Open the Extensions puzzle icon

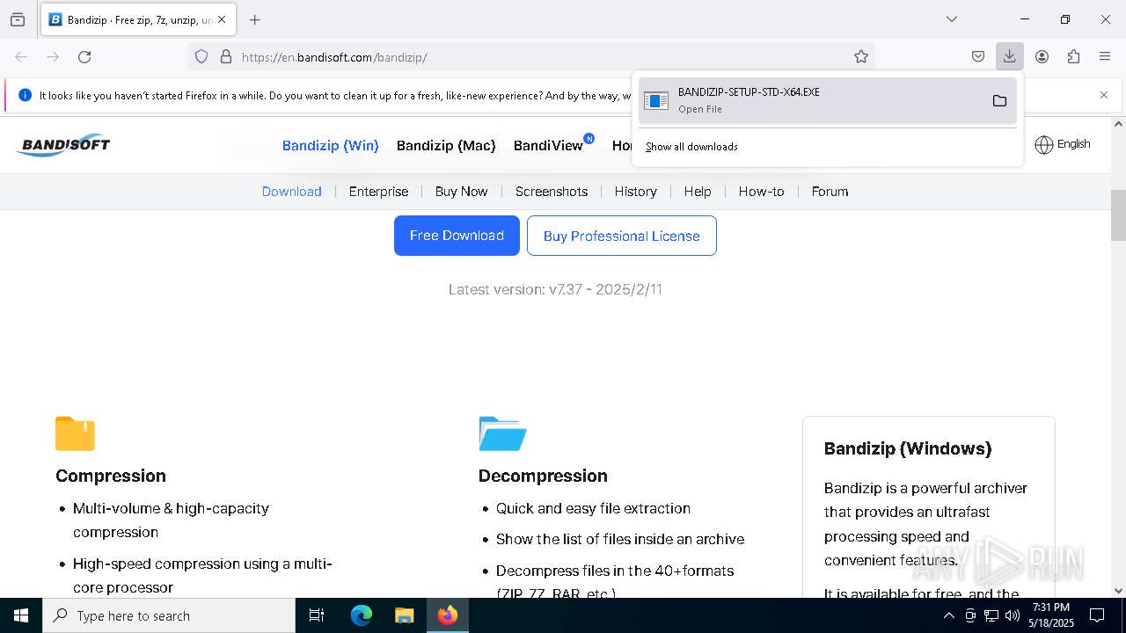[x=1073, y=56]
